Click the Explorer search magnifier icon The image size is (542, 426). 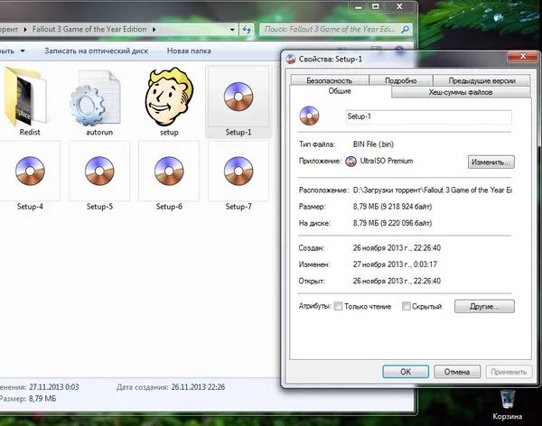pos(405,30)
